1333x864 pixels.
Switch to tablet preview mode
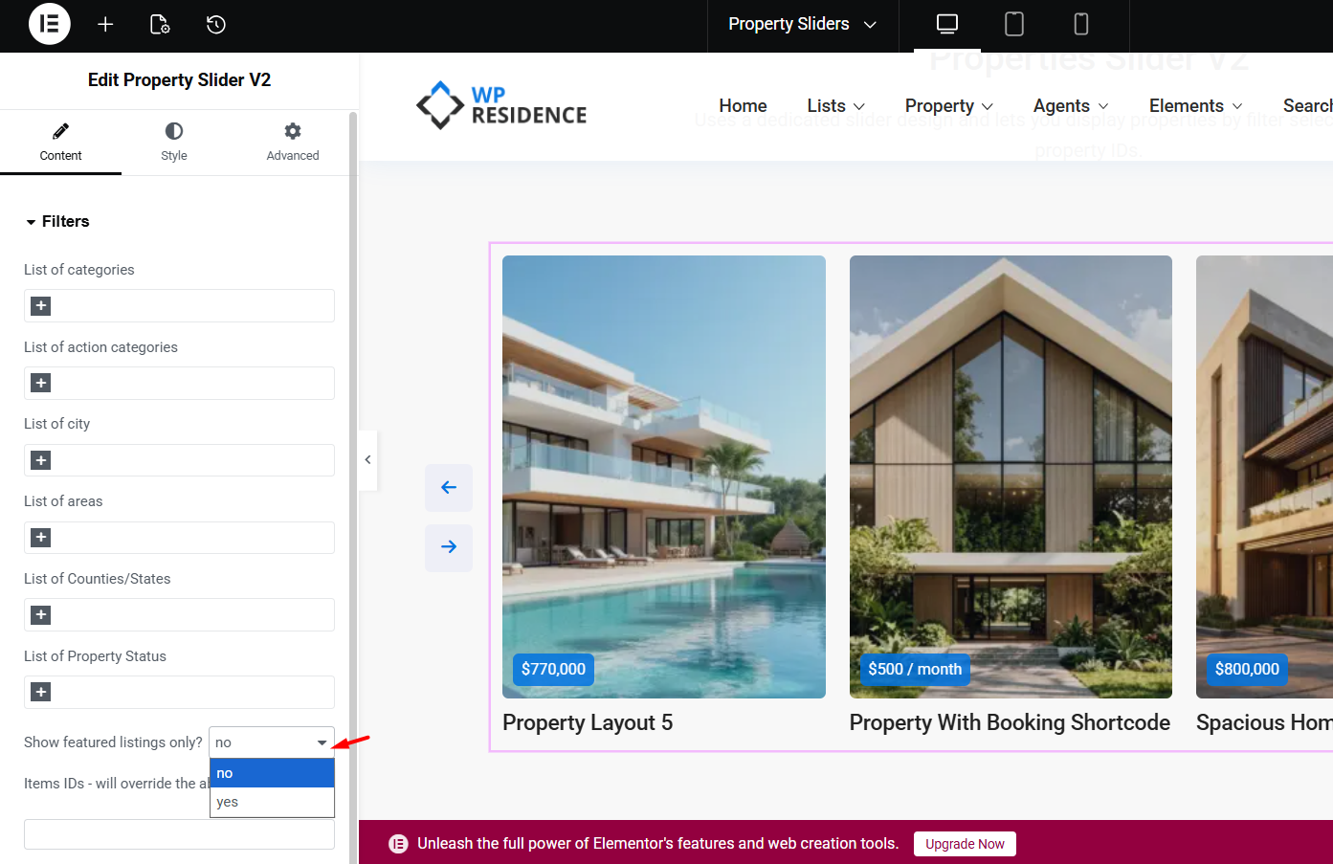(x=1013, y=24)
